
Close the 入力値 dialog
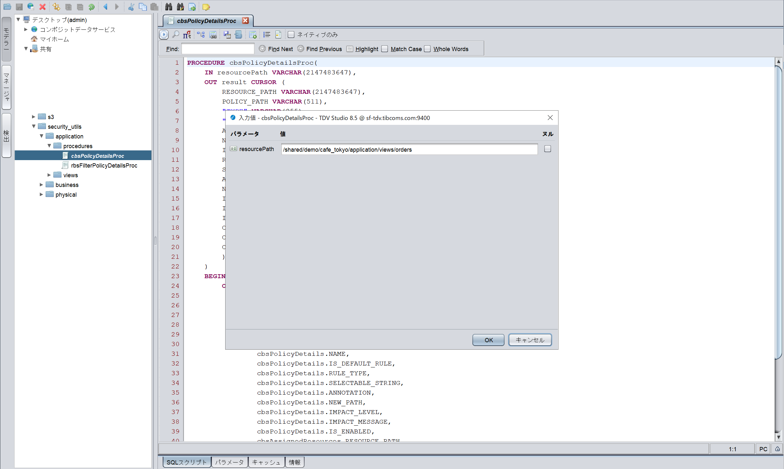[550, 118]
